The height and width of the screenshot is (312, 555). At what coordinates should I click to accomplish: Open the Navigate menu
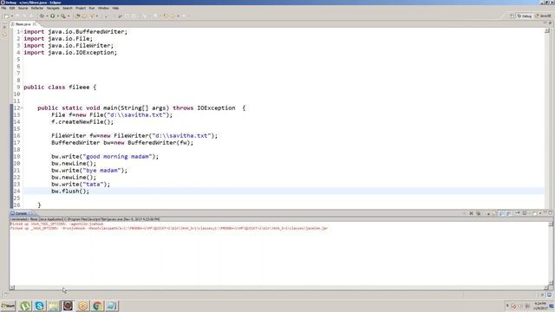point(53,8)
